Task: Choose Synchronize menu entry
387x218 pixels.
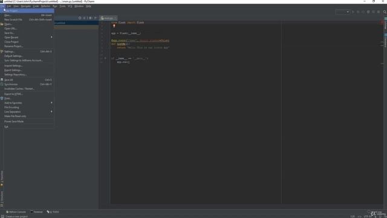Action: click(27, 84)
